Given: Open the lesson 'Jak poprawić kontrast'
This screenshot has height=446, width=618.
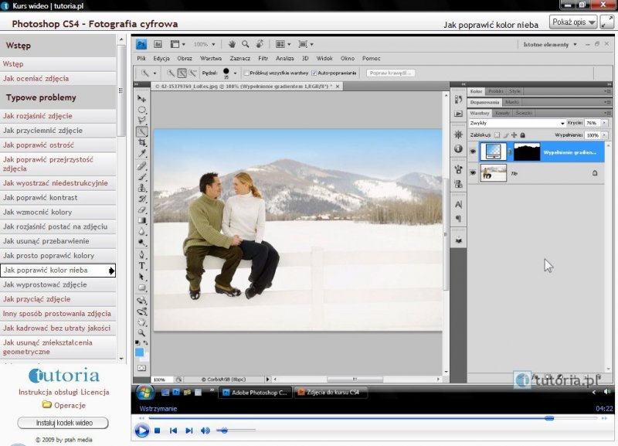Looking at the screenshot, I should tap(40, 198).
